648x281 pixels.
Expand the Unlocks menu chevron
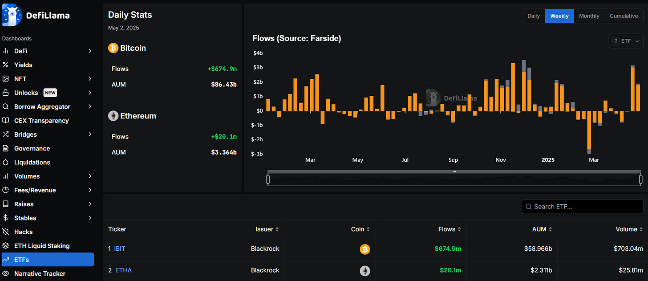pos(90,93)
